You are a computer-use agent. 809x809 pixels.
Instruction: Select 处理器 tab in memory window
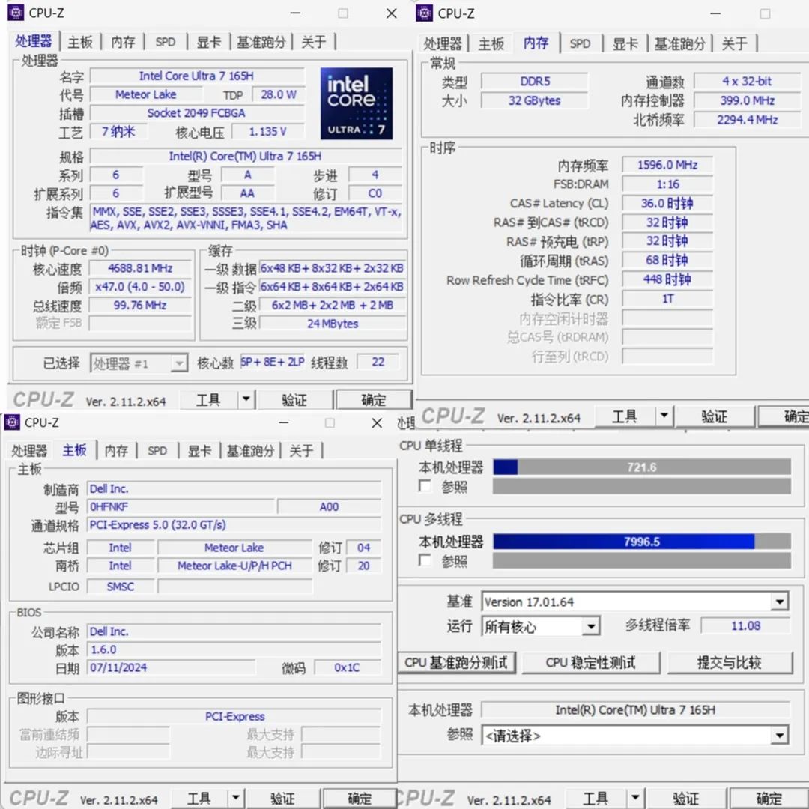click(x=443, y=44)
